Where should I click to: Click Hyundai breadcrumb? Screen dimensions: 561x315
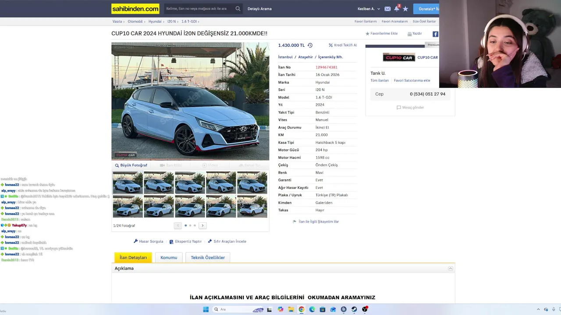pos(155,21)
